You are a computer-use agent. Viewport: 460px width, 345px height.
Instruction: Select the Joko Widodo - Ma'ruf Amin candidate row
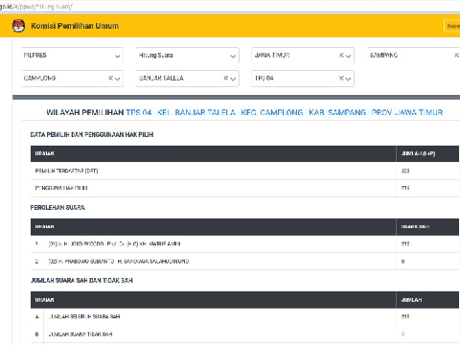click(x=244, y=244)
